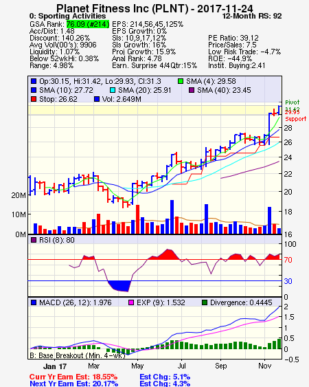This screenshot has height=387, width=309.
Task: Click the 'Instit. Buying:2.41' text
Action: coord(237,66)
